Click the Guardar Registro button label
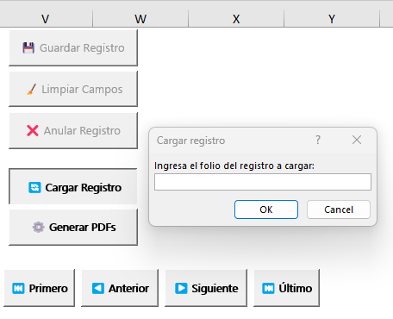This screenshot has height=319, width=393. coord(82,48)
